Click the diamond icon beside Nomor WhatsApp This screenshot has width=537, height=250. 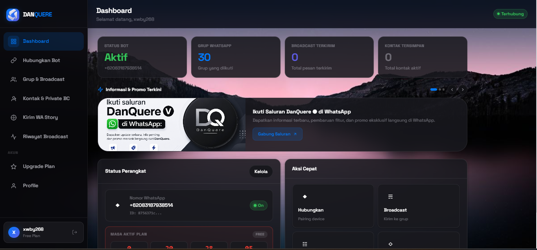point(117,205)
